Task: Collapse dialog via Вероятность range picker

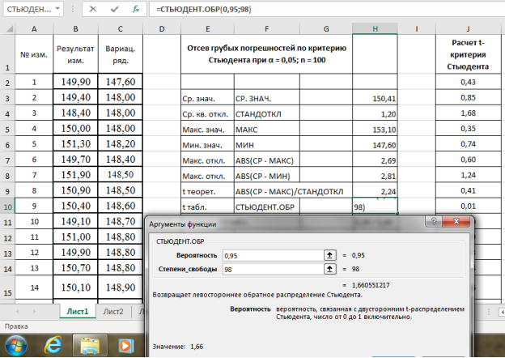Action: click(330, 255)
